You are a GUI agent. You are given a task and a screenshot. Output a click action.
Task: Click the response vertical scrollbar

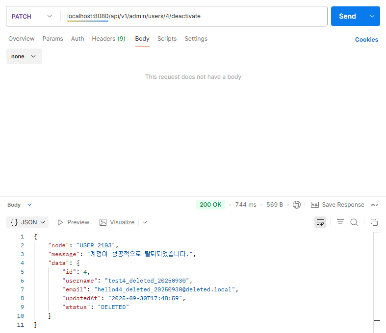pos(377,283)
